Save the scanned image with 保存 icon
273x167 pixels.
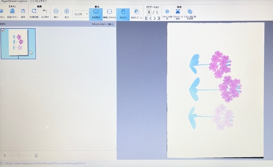tap(23, 12)
